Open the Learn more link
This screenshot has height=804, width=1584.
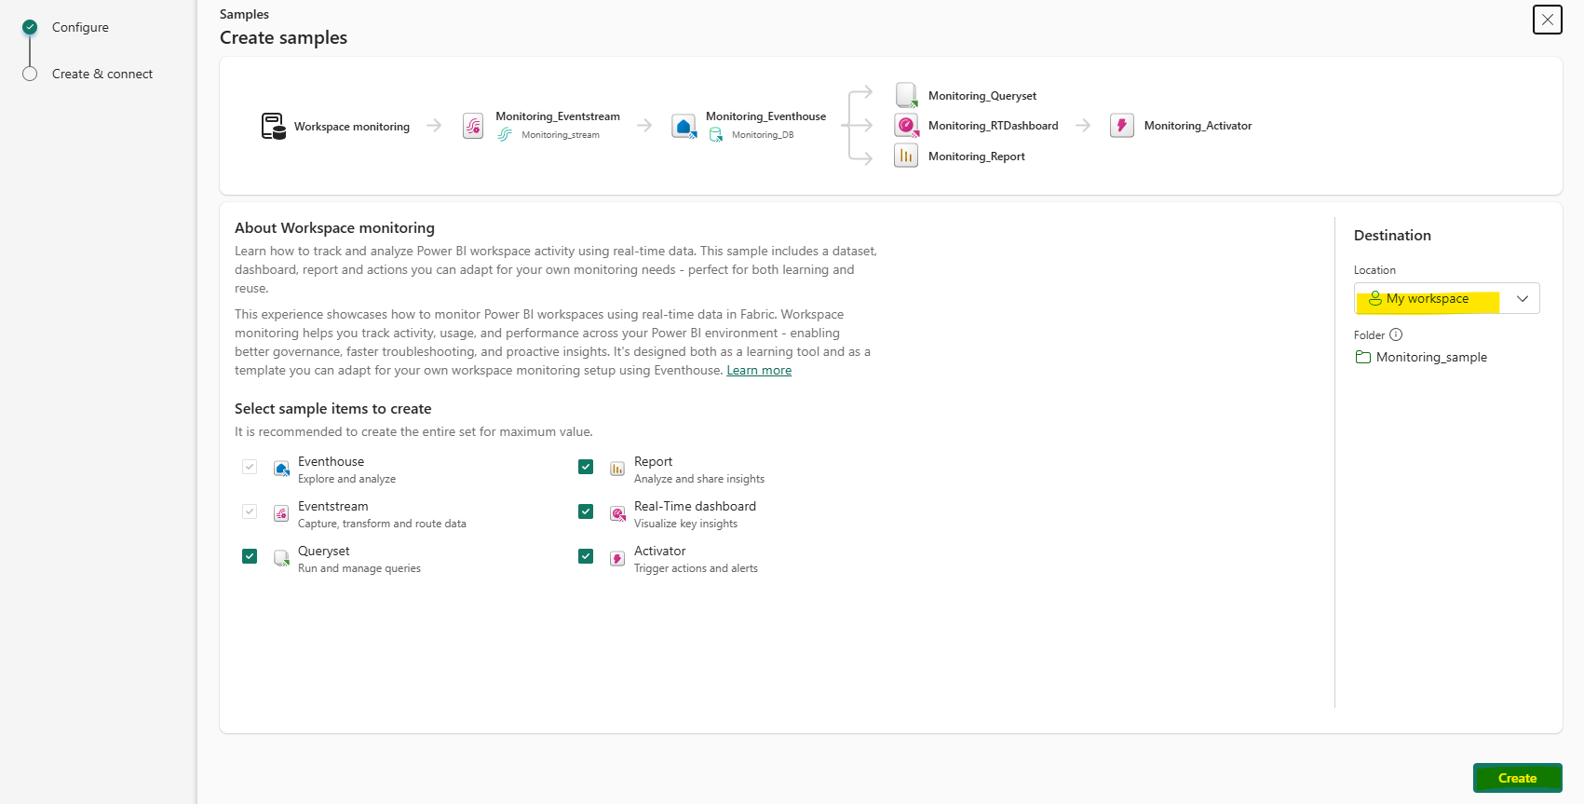pyautogui.click(x=759, y=370)
